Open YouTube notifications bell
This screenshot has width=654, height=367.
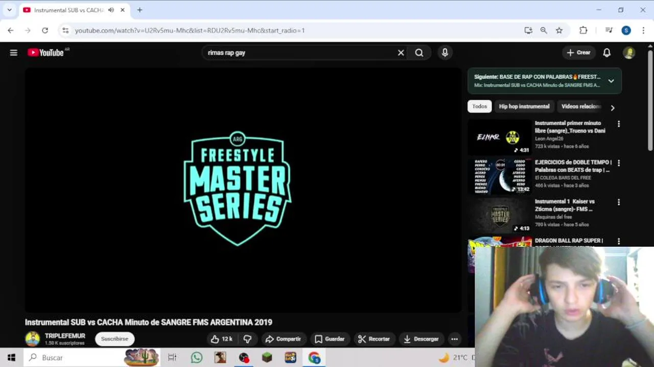(606, 53)
